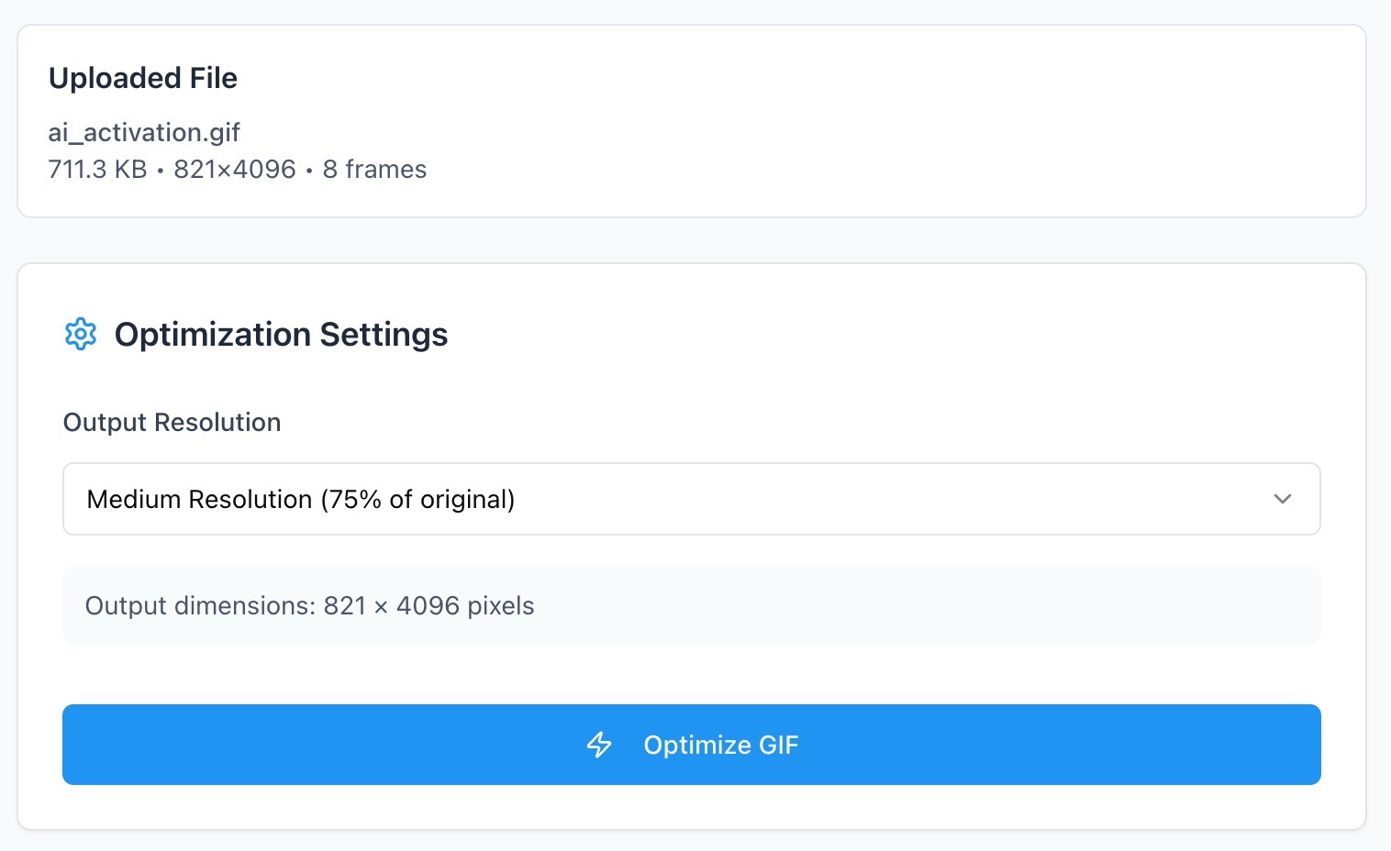The image size is (1391, 851).
Task: Click the 711.3 KB file size text
Action: [96, 169]
